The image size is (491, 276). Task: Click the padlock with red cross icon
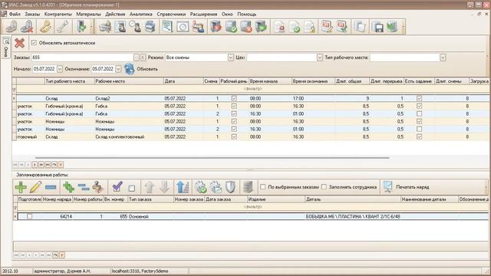tap(28, 27)
